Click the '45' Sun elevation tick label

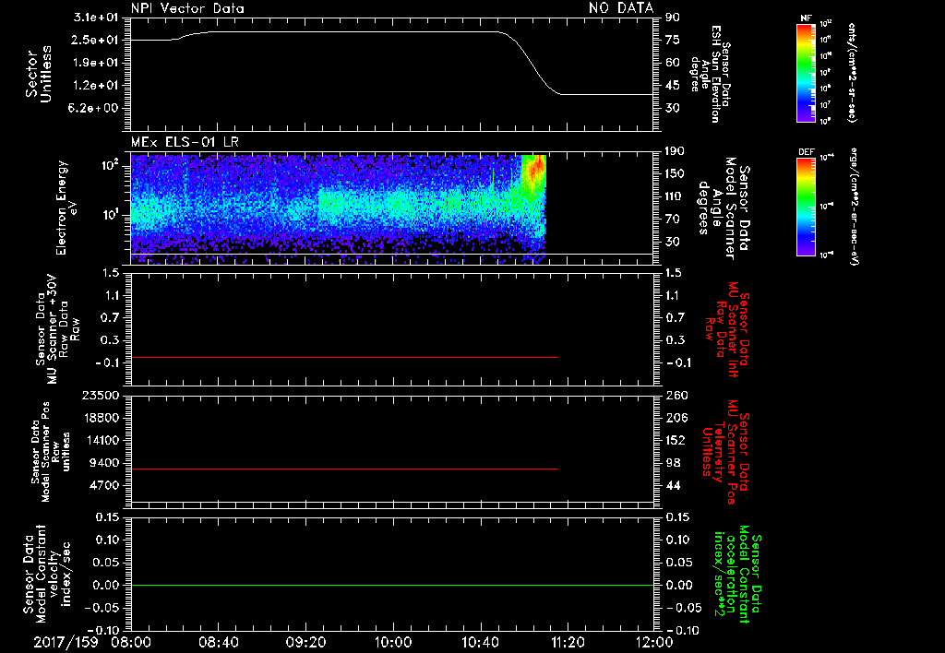pos(673,86)
